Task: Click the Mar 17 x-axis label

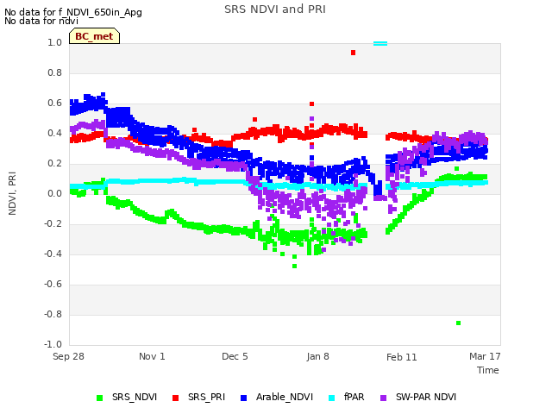Action: tap(485, 356)
